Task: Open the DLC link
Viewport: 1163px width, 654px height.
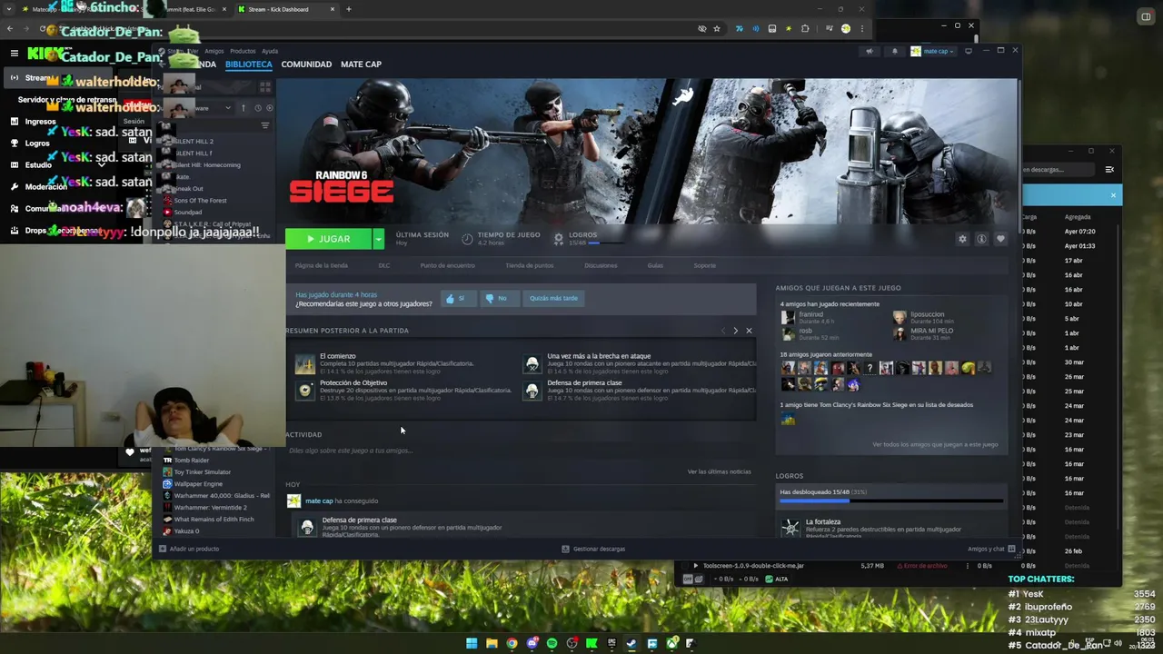Action: [384, 265]
